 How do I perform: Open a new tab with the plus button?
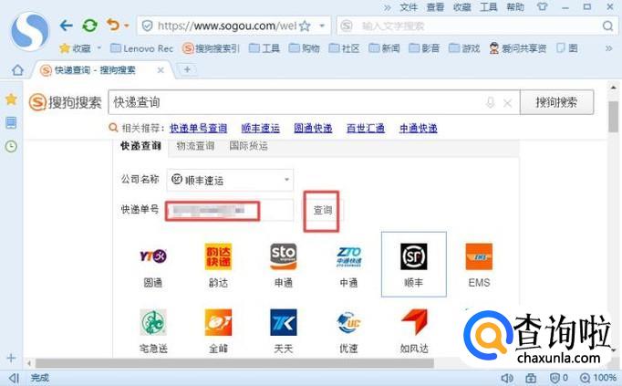coord(188,69)
